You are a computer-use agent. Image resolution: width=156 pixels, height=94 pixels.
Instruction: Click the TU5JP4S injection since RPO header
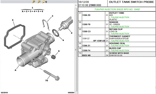tap(117, 9)
